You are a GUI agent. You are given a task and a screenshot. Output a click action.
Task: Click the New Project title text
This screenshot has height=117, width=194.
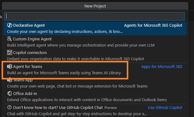tap(95, 6)
